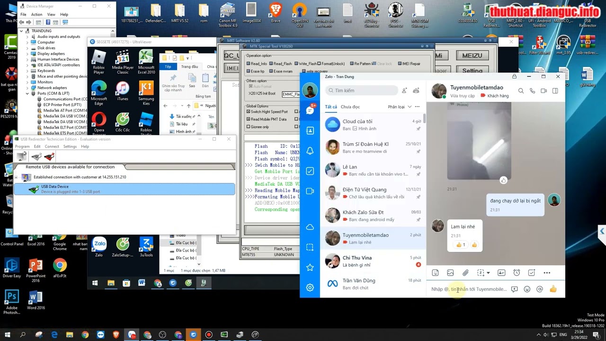The height and width of the screenshot is (341, 606).
Task: Open Settings menu in USB Redirector
Action: [x=70, y=146]
